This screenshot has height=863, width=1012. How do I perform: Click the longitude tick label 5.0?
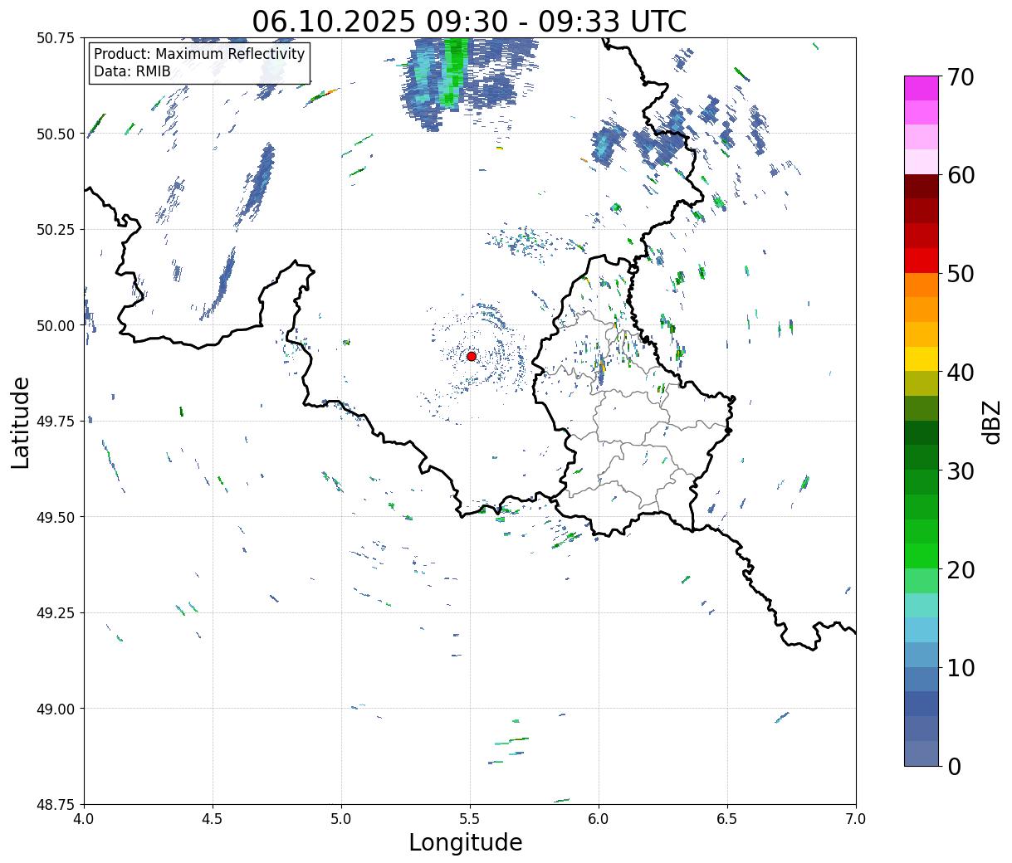pyautogui.click(x=341, y=819)
